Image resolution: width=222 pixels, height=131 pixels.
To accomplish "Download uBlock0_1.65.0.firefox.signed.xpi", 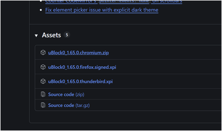I will [82, 67].
